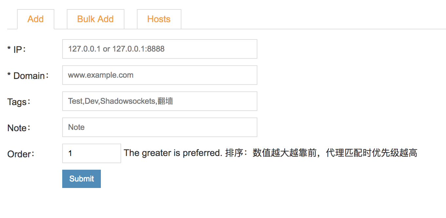
Task: Select the Add tab
Action: pyautogui.click(x=36, y=19)
